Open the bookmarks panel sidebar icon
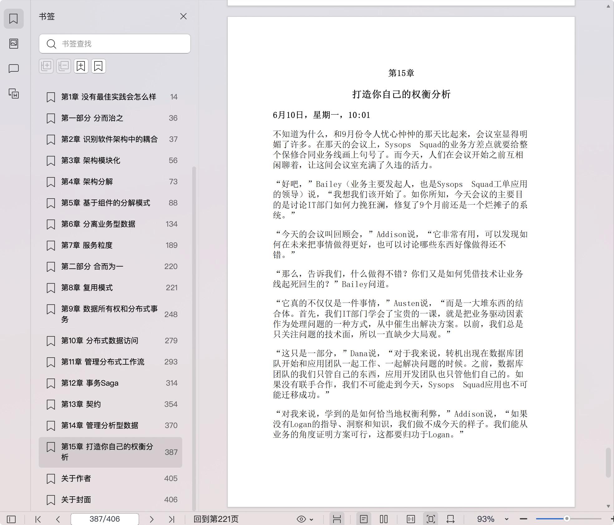The height and width of the screenshot is (525, 614). pos(13,19)
